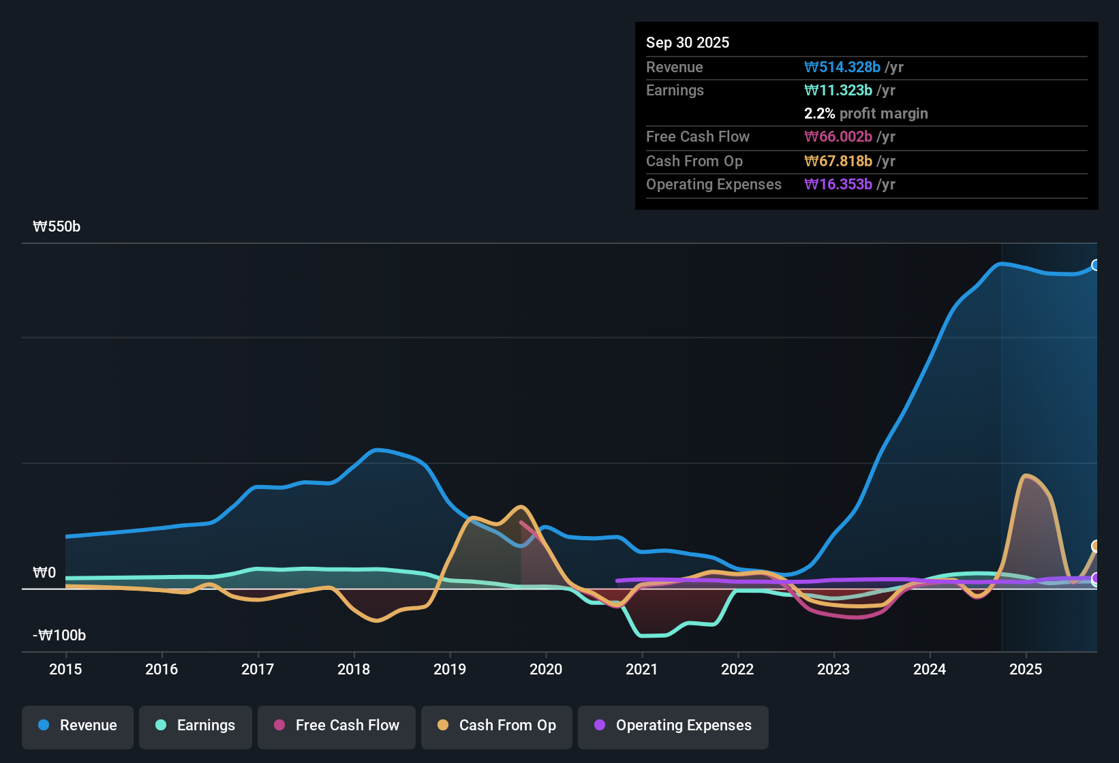Select the 2015 label on the timeline
Viewport: 1119px width, 763px height.
tap(65, 670)
